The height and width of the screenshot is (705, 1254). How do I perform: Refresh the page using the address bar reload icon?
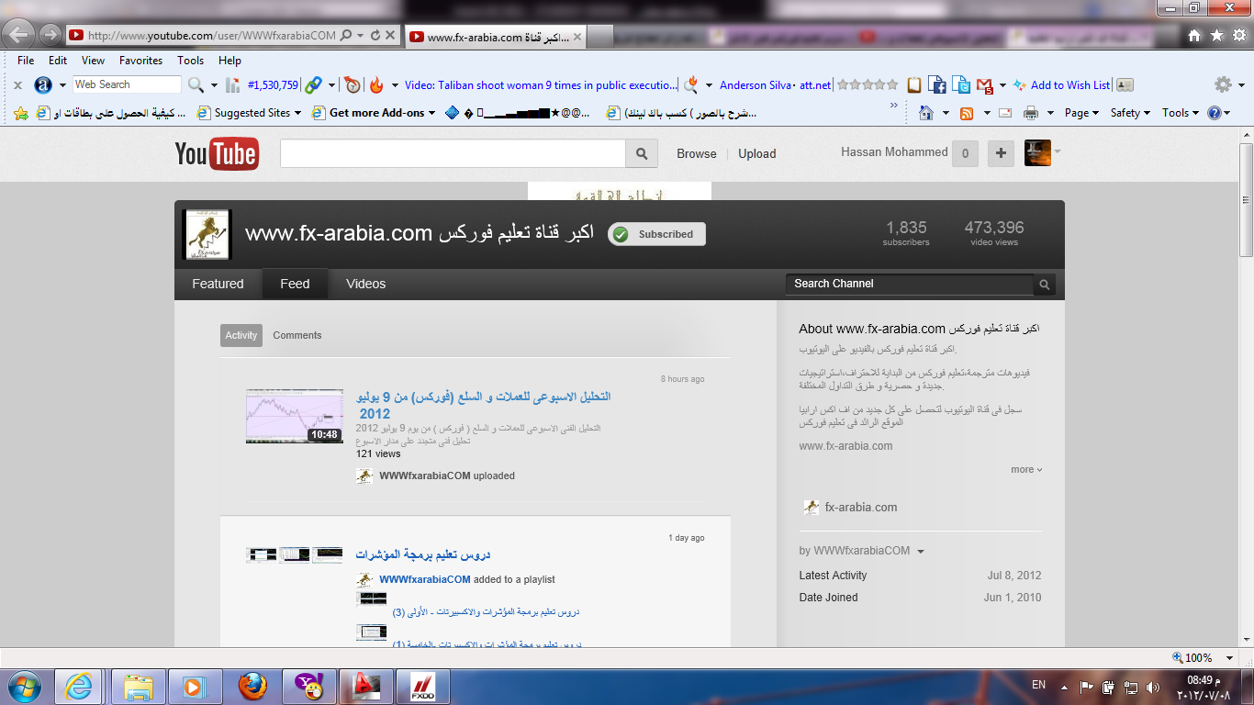pyautogui.click(x=375, y=36)
